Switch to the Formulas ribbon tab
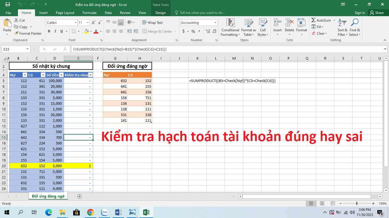Image resolution: width=389 pixels, height=218 pixels. click(89, 12)
